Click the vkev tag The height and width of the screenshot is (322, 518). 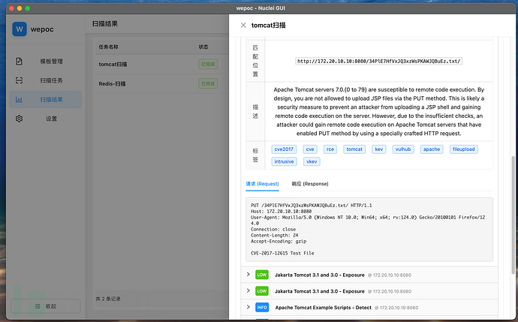(x=312, y=161)
